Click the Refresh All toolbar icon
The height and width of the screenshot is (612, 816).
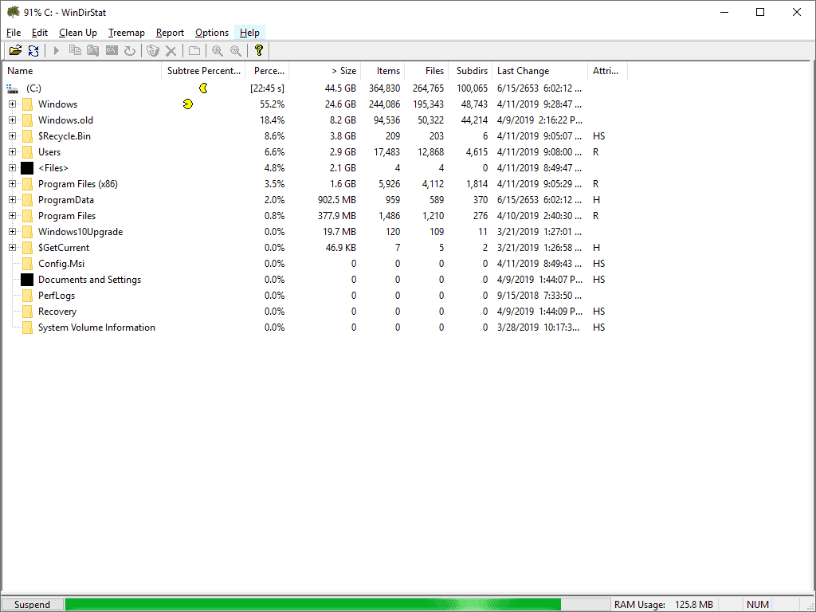(33, 50)
